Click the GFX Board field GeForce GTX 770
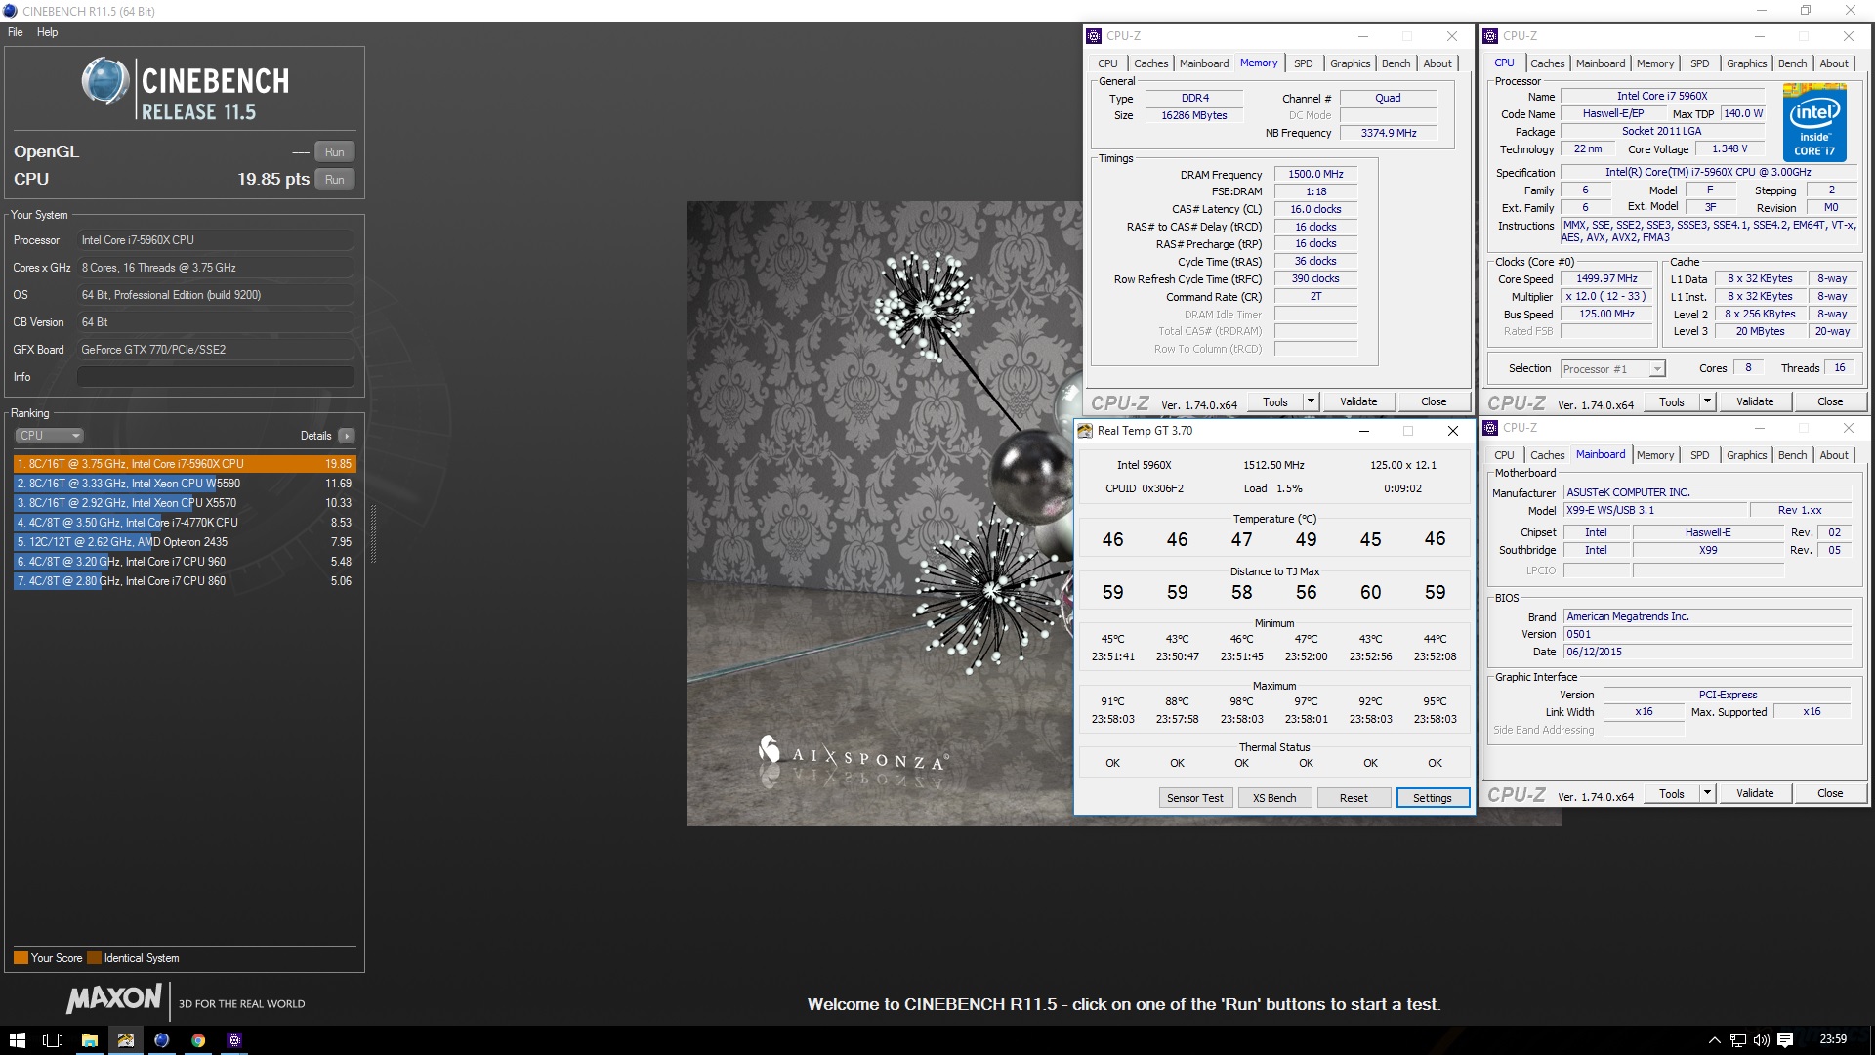Screen dimensions: 1875x1055 click(x=216, y=350)
